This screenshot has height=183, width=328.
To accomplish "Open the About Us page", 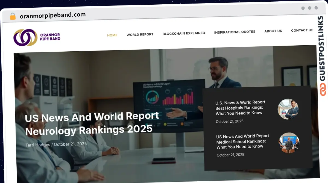I will [x=273, y=31].
